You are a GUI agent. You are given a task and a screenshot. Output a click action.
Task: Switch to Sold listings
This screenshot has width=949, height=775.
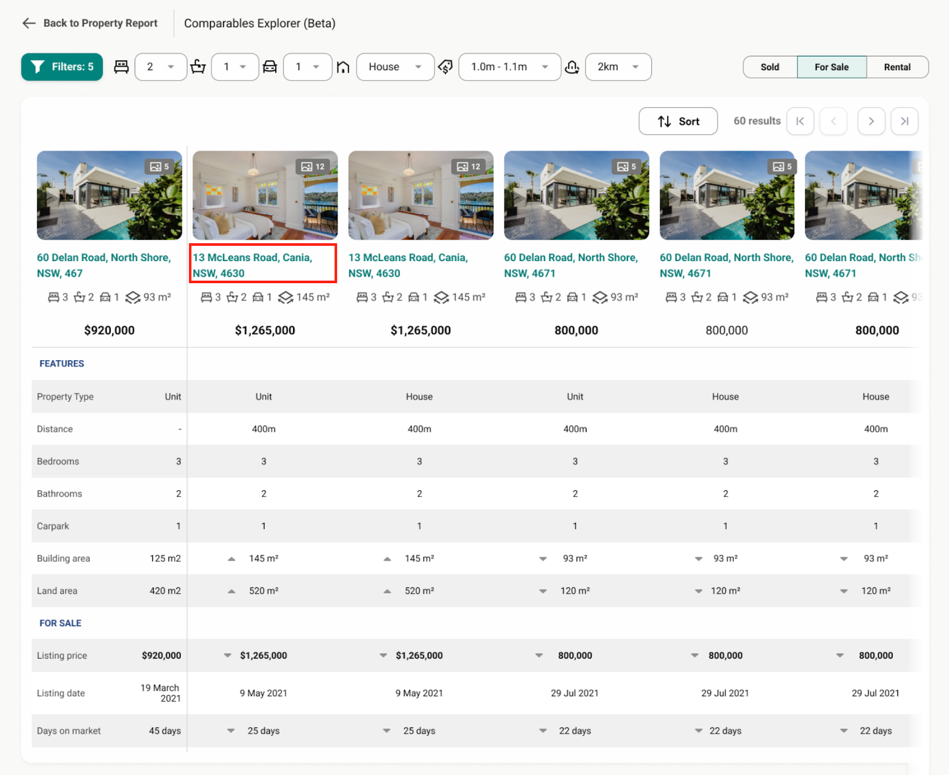(769, 67)
